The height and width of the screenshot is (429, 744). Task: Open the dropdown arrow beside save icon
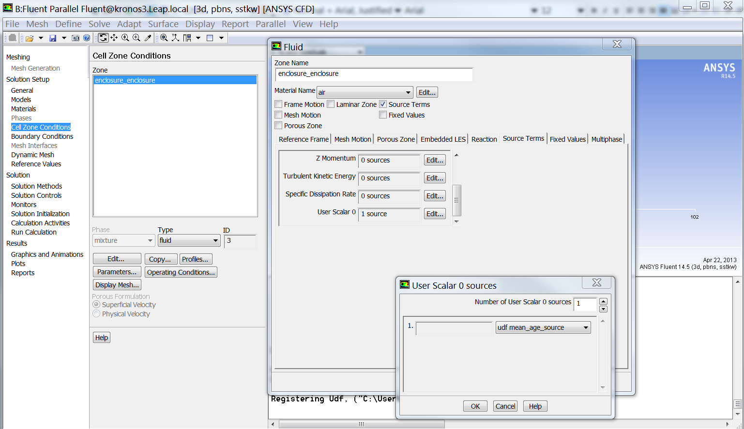(x=64, y=38)
